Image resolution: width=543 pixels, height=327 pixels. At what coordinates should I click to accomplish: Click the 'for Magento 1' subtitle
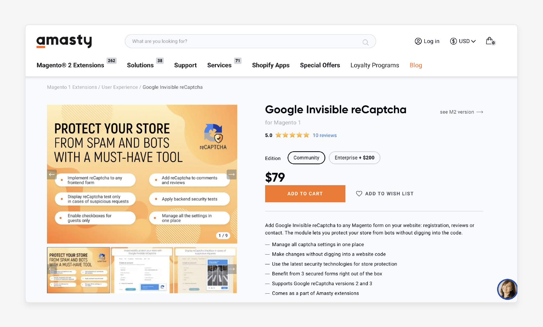(x=283, y=123)
